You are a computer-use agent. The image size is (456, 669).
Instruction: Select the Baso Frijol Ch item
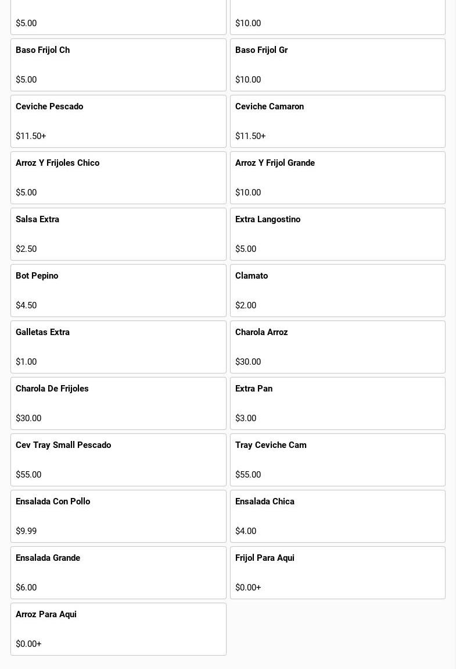(x=118, y=65)
